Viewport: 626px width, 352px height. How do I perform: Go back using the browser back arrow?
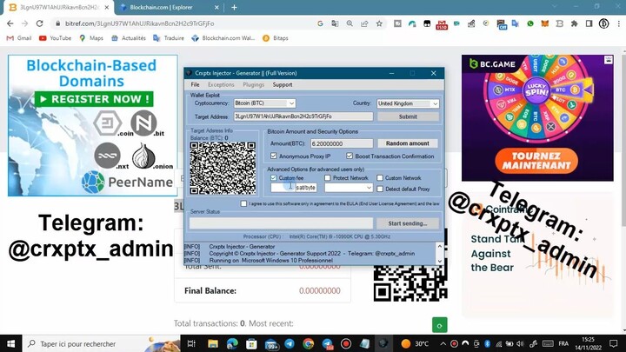pyautogui.click(x=10, y=23)
